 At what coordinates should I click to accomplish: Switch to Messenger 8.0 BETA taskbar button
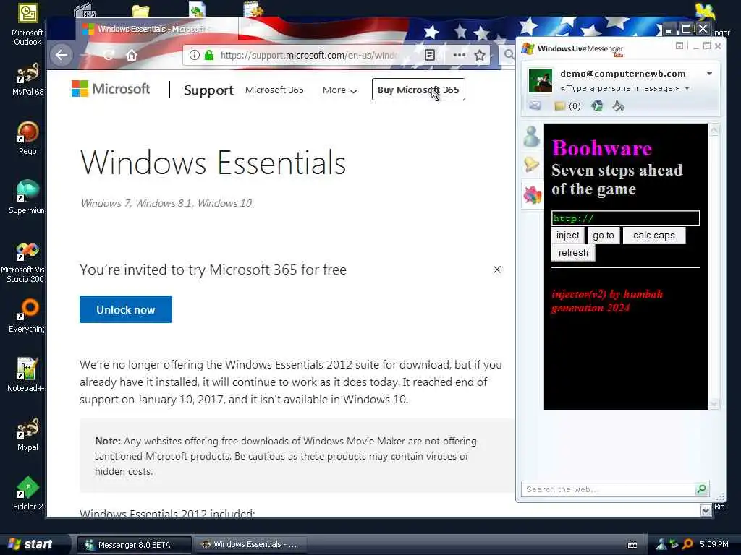pyautogui.click(x=134, y=545)
